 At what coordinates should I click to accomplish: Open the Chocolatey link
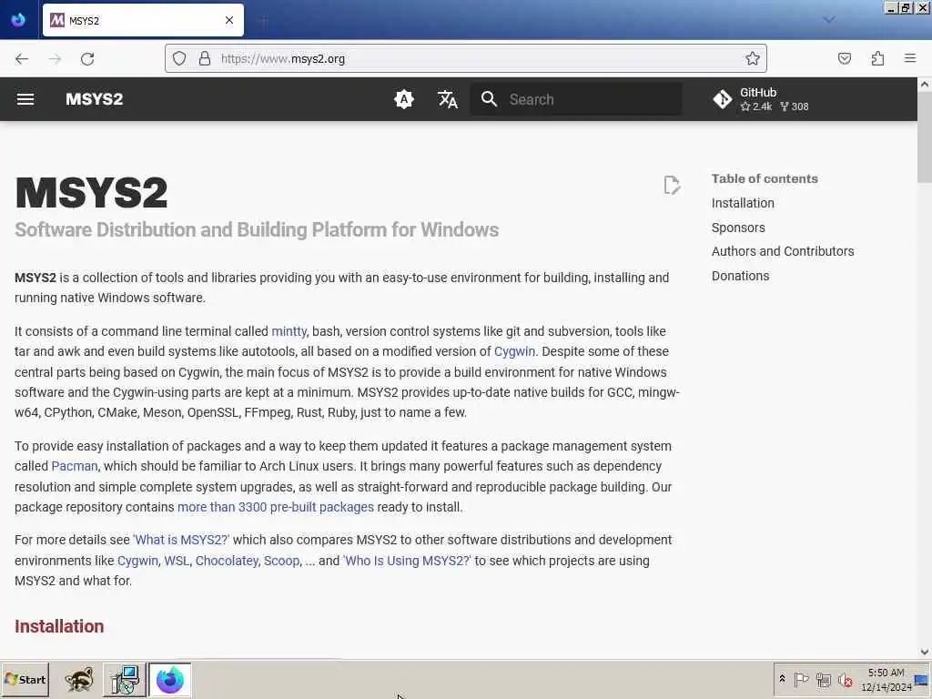227,561
